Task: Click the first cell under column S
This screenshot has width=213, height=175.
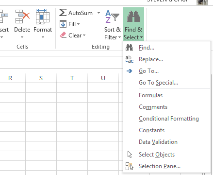Action: pyautogui.click(x=41, y=88)
